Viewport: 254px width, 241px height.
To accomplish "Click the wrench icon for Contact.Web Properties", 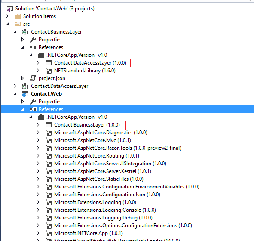I will pos(33,102).
